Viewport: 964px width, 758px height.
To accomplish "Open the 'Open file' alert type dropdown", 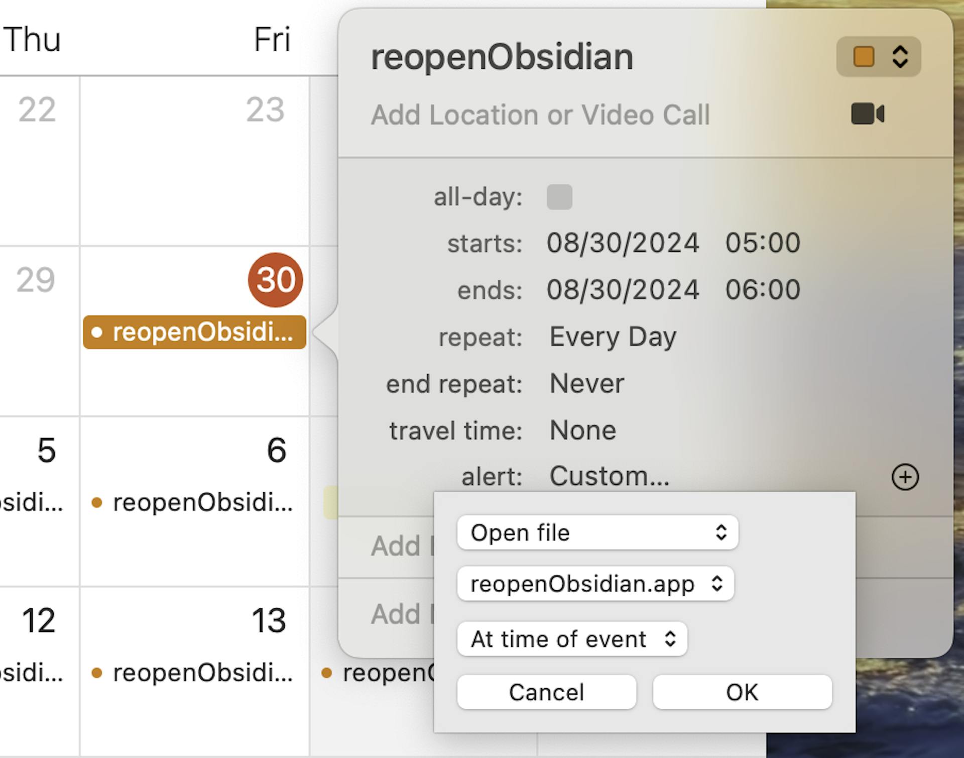I will tap(597, 532).
